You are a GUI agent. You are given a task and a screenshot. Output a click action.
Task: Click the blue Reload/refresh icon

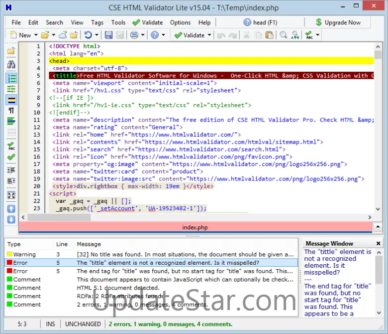click(x=88, y=35)
